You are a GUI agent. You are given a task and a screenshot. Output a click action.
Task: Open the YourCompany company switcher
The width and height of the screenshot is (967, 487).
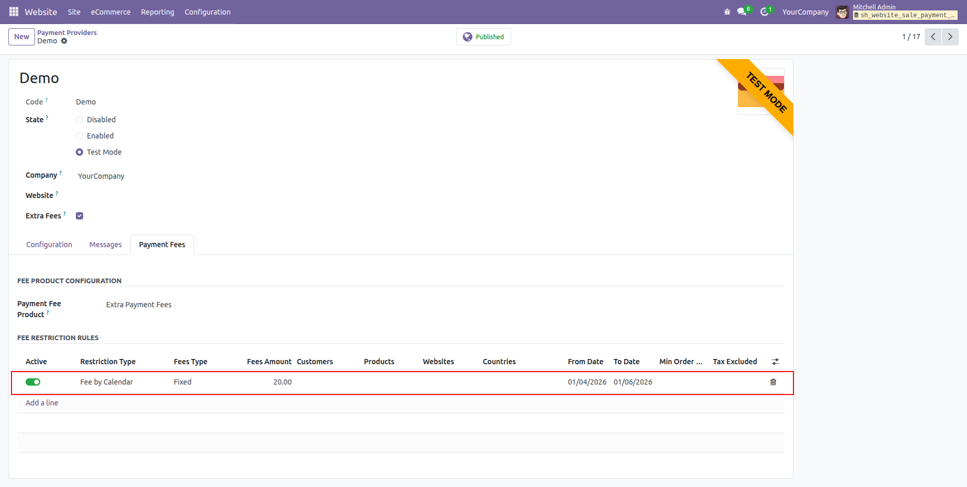point(805,12)
